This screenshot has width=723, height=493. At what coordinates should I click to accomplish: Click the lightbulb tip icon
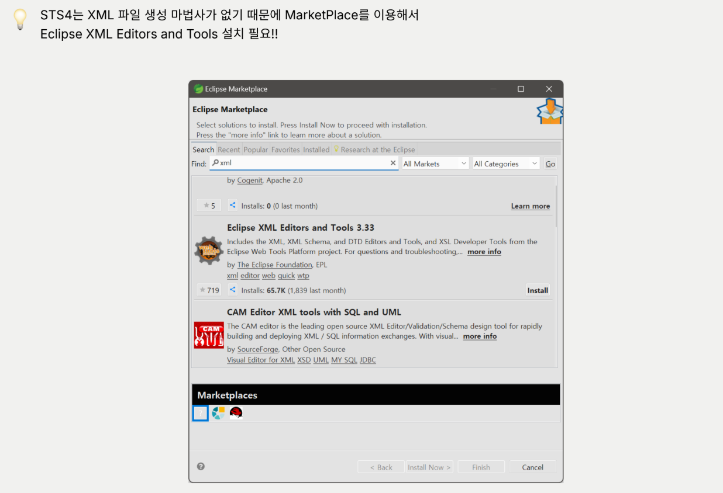20,19
